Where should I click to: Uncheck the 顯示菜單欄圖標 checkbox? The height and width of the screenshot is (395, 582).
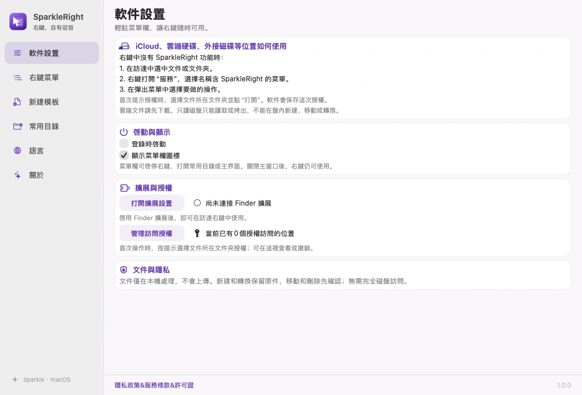pyautogui.click(x=124, y=155)
